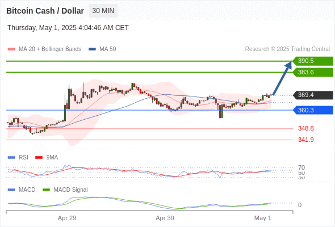Click the 30 MIN timeframe badge
The width and height of the screenshot is (335, 227).
(x=103, y=11)
